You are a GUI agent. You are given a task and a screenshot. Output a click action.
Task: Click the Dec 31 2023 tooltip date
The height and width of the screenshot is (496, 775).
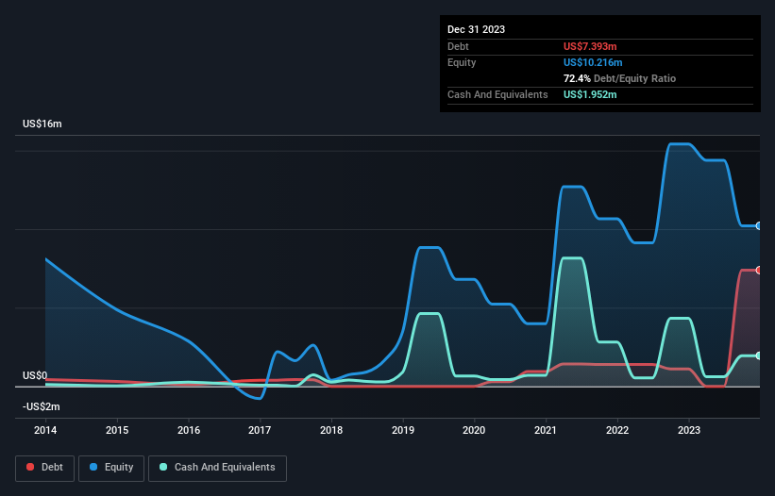click(476, 29)
